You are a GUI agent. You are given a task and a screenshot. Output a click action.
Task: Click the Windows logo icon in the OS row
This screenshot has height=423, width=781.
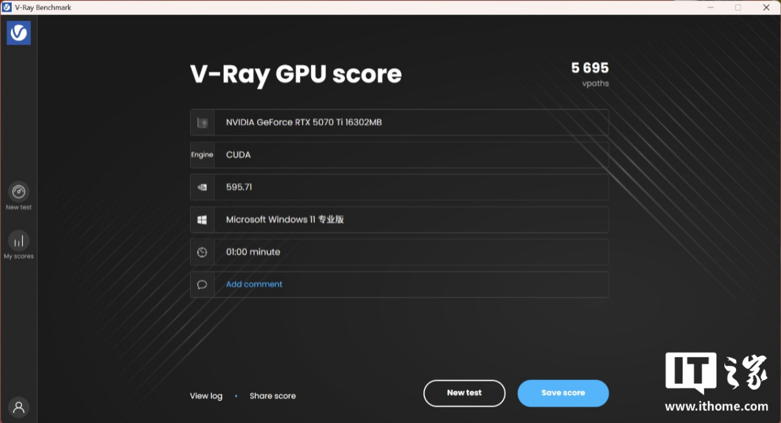[x=202, y=220]
